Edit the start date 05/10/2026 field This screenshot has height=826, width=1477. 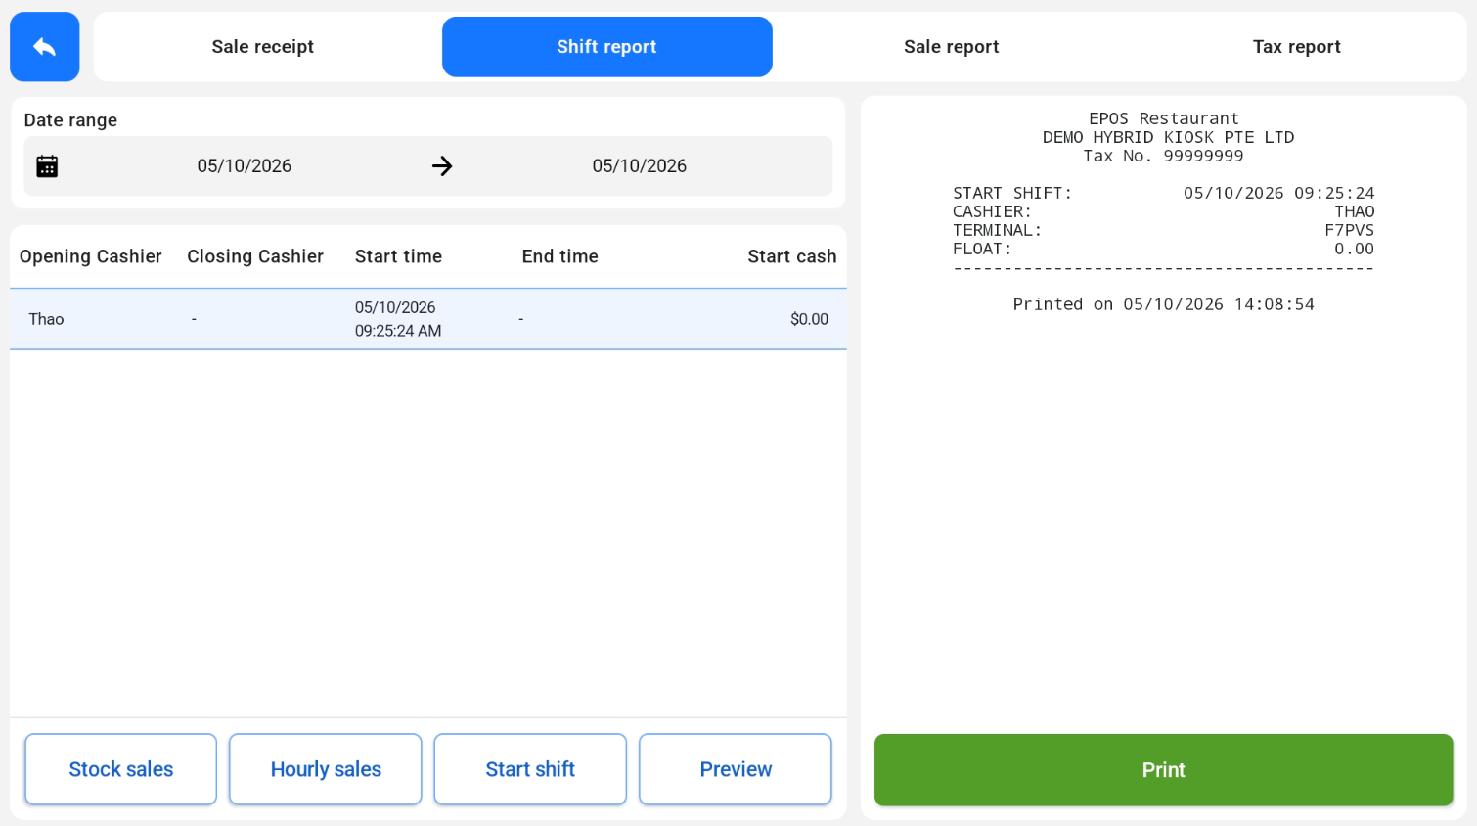click(245, 166)
